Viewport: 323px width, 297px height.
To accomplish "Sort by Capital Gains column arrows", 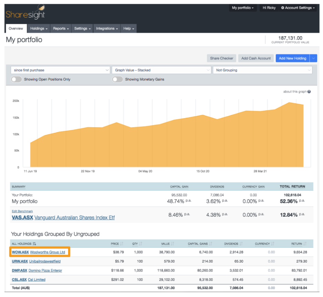I will (x=210, y=244).
